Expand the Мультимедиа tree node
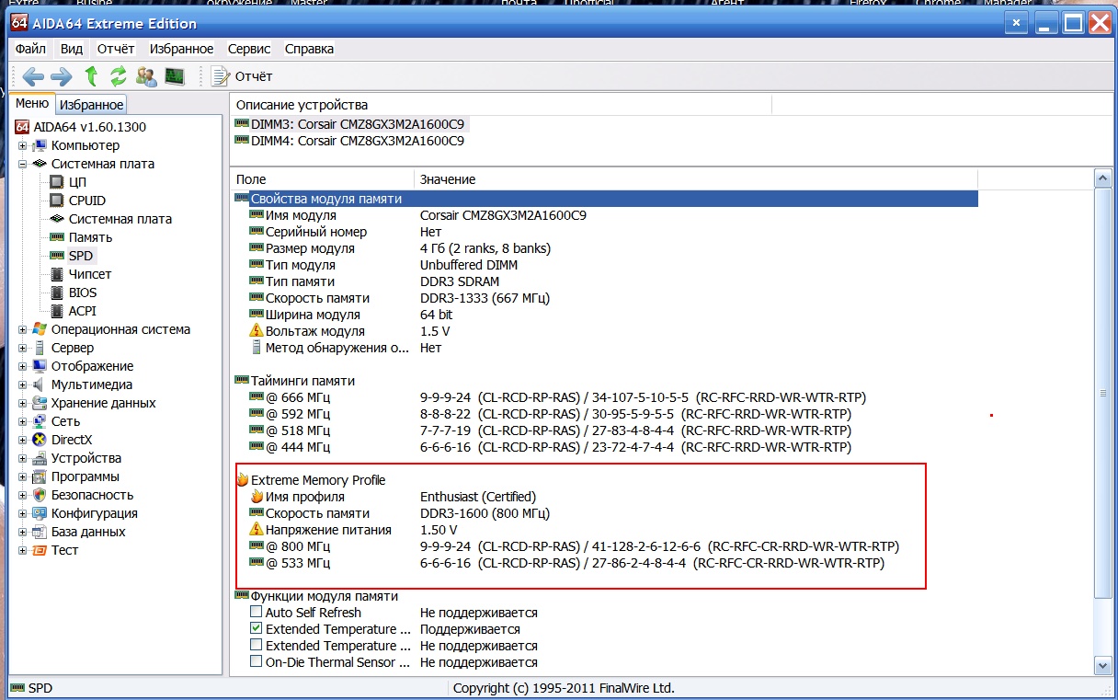Viewport: 1118px width, 700px height. coord(23,384)
